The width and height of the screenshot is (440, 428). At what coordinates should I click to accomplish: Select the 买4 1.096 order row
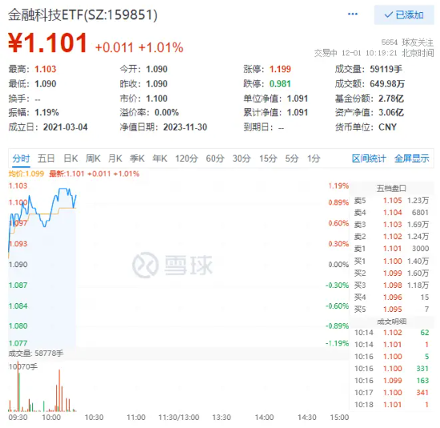391,298
